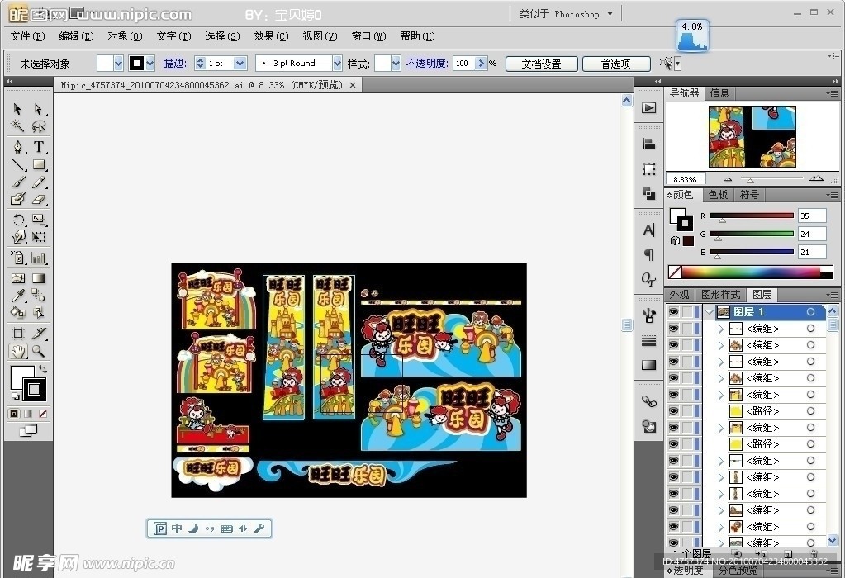Choose the Lasso tool
The height and width of the screenshot is (578, 845).
(38, 126)
